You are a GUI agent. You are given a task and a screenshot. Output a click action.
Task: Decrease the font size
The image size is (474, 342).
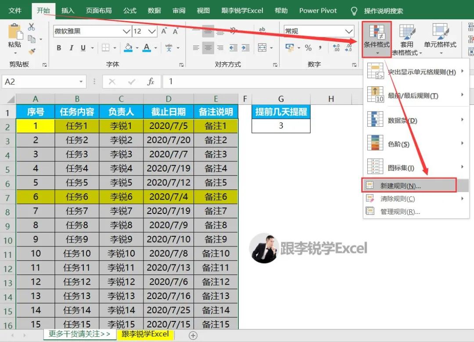point(175,31)
